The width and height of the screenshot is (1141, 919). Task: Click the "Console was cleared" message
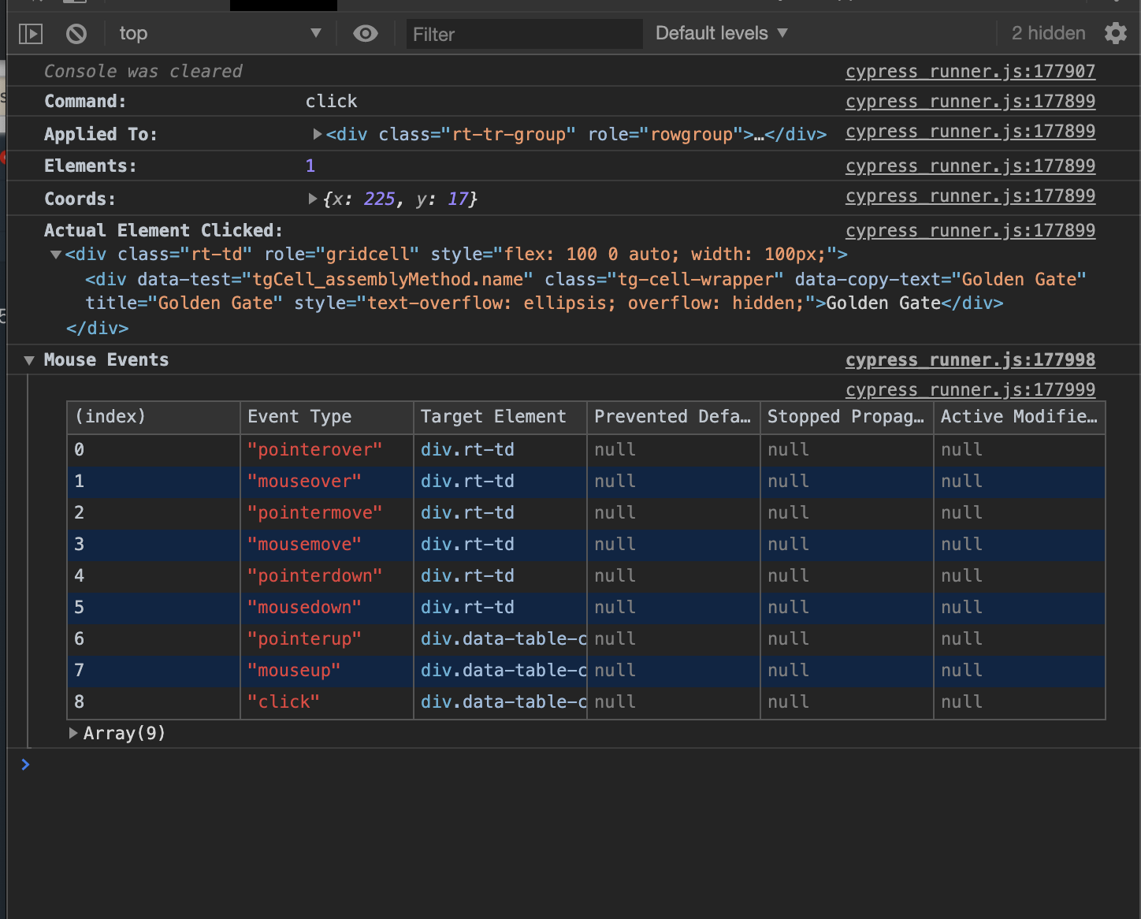click(x=143, y=71)
